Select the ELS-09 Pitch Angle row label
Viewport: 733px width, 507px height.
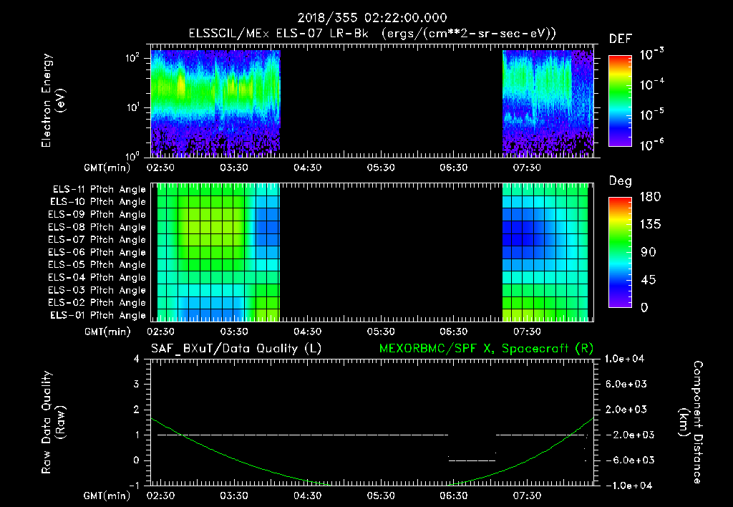(x=97, y=215)
